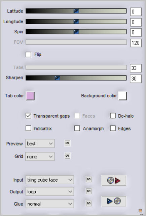This screenshot has height=216, width=146.
Task: Tick the Anamorph checkbox
Action: tap(77, 128)
